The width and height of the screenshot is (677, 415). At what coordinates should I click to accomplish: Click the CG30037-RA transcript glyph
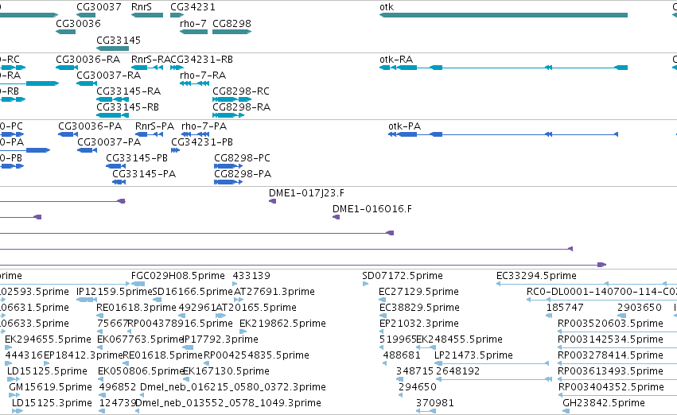coord(87,83)
